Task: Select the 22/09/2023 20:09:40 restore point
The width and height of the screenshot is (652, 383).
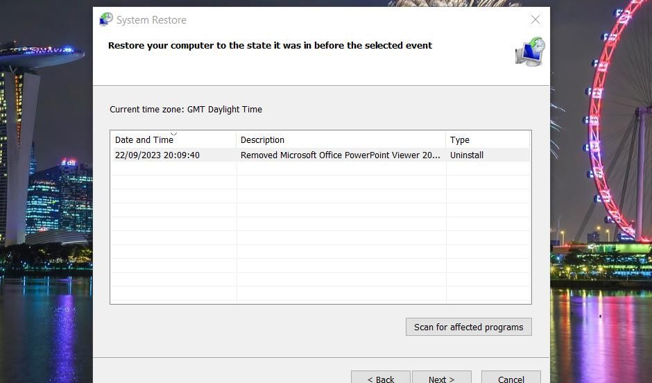Action: coord(157,155)
